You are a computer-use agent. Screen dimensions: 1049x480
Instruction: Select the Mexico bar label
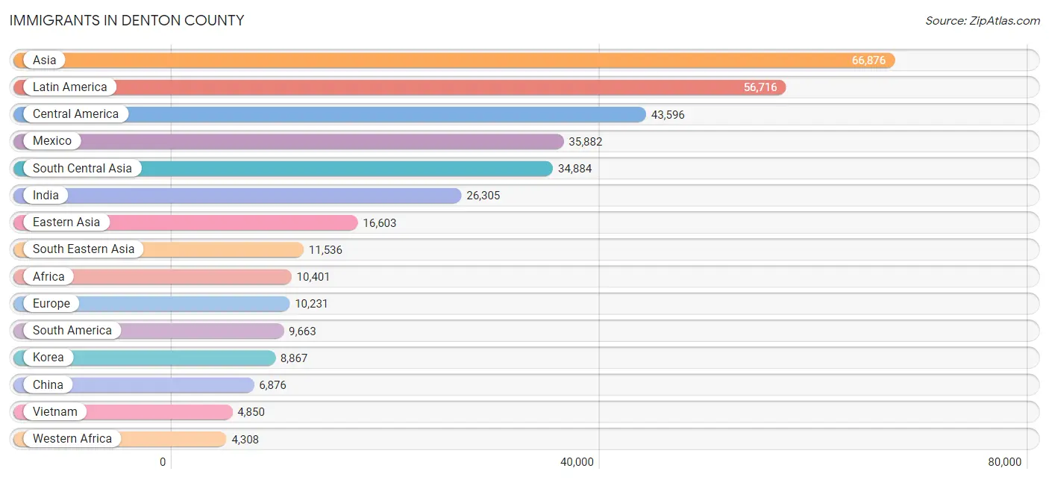pyautogui.click(x=52, y=141)
